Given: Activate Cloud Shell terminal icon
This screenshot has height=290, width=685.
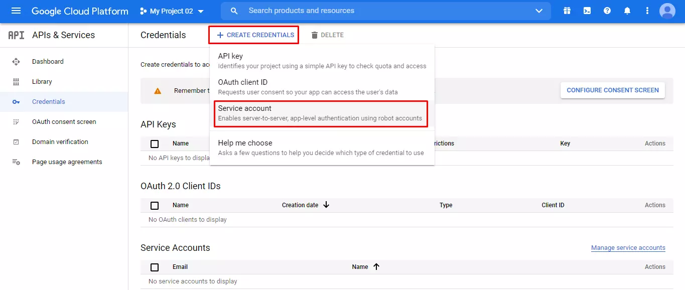Looking at the screenshot, I should click(x=587, y=11).
